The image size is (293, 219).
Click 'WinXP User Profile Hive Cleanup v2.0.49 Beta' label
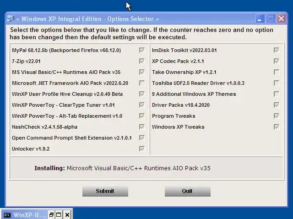(x=67, y=94)
